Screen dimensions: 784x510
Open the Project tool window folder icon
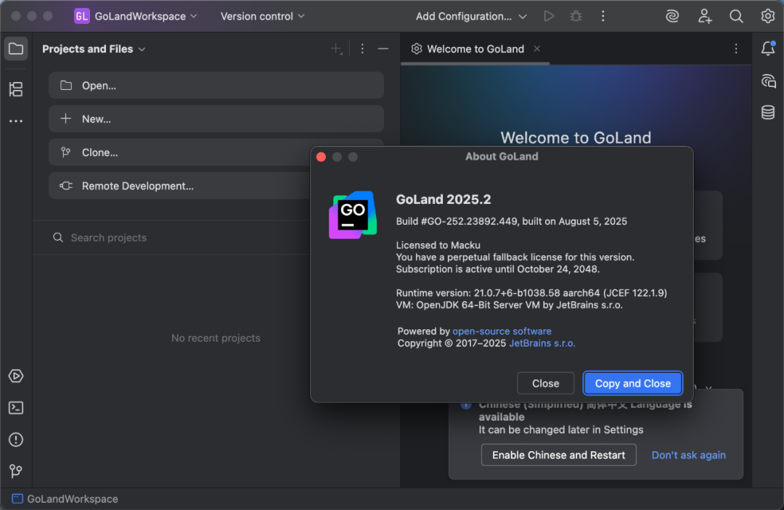pos(16,49)
